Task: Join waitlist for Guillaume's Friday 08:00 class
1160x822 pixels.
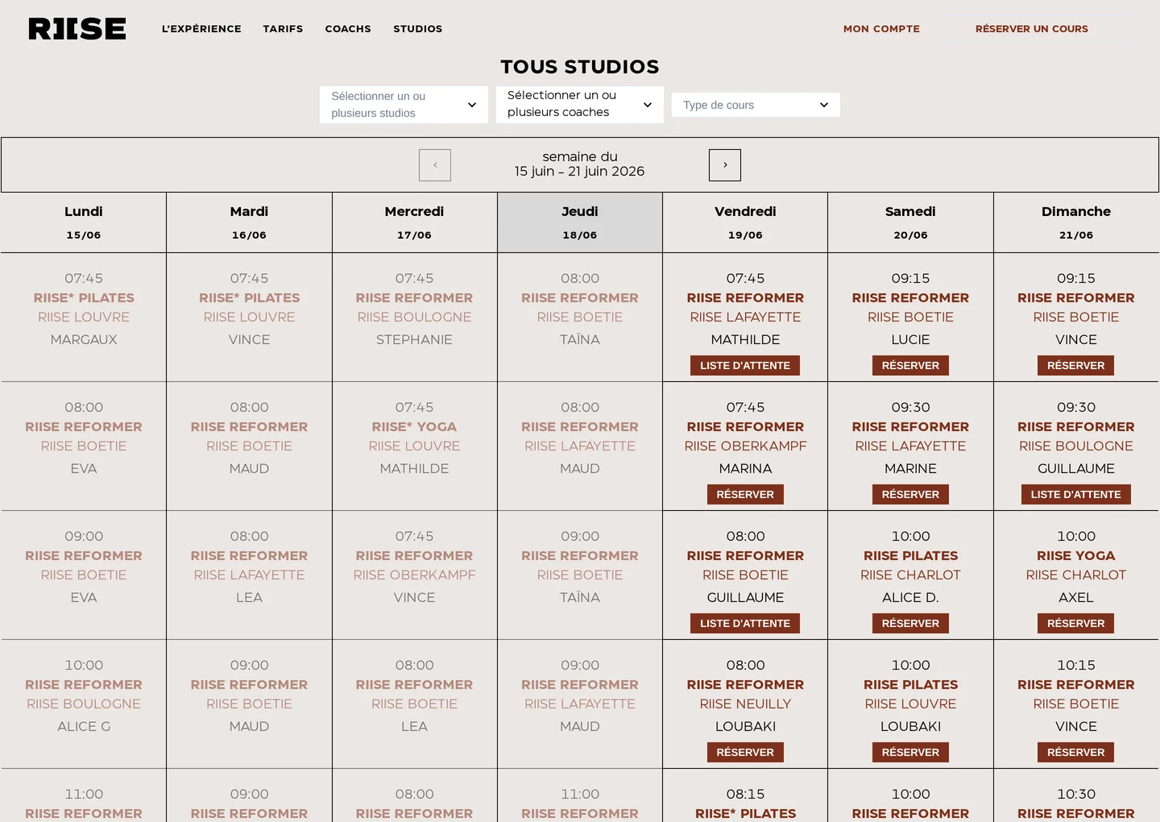Action: [x=745, y=624]
